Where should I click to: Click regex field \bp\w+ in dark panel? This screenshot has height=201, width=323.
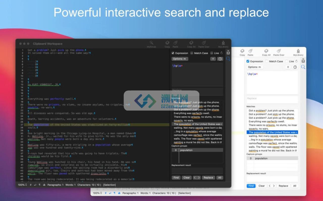pyautogui.click(x=197, y=75)
